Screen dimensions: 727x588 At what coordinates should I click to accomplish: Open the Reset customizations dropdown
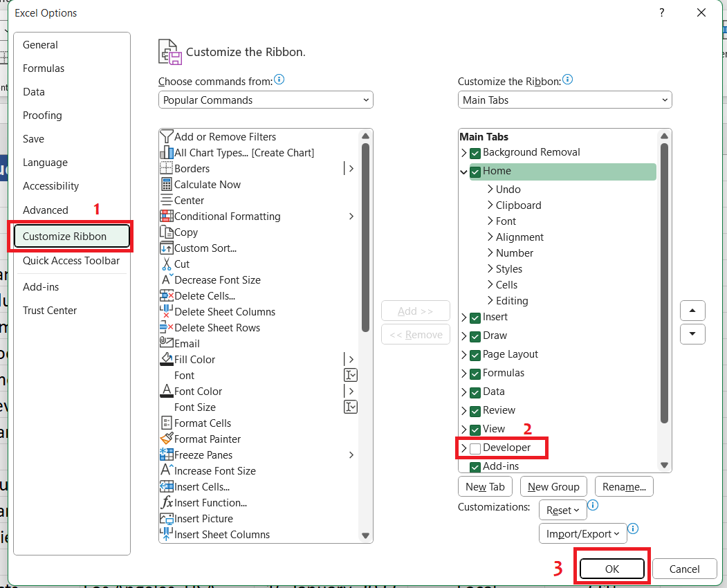pyautogui.click(x=563, y=510)
